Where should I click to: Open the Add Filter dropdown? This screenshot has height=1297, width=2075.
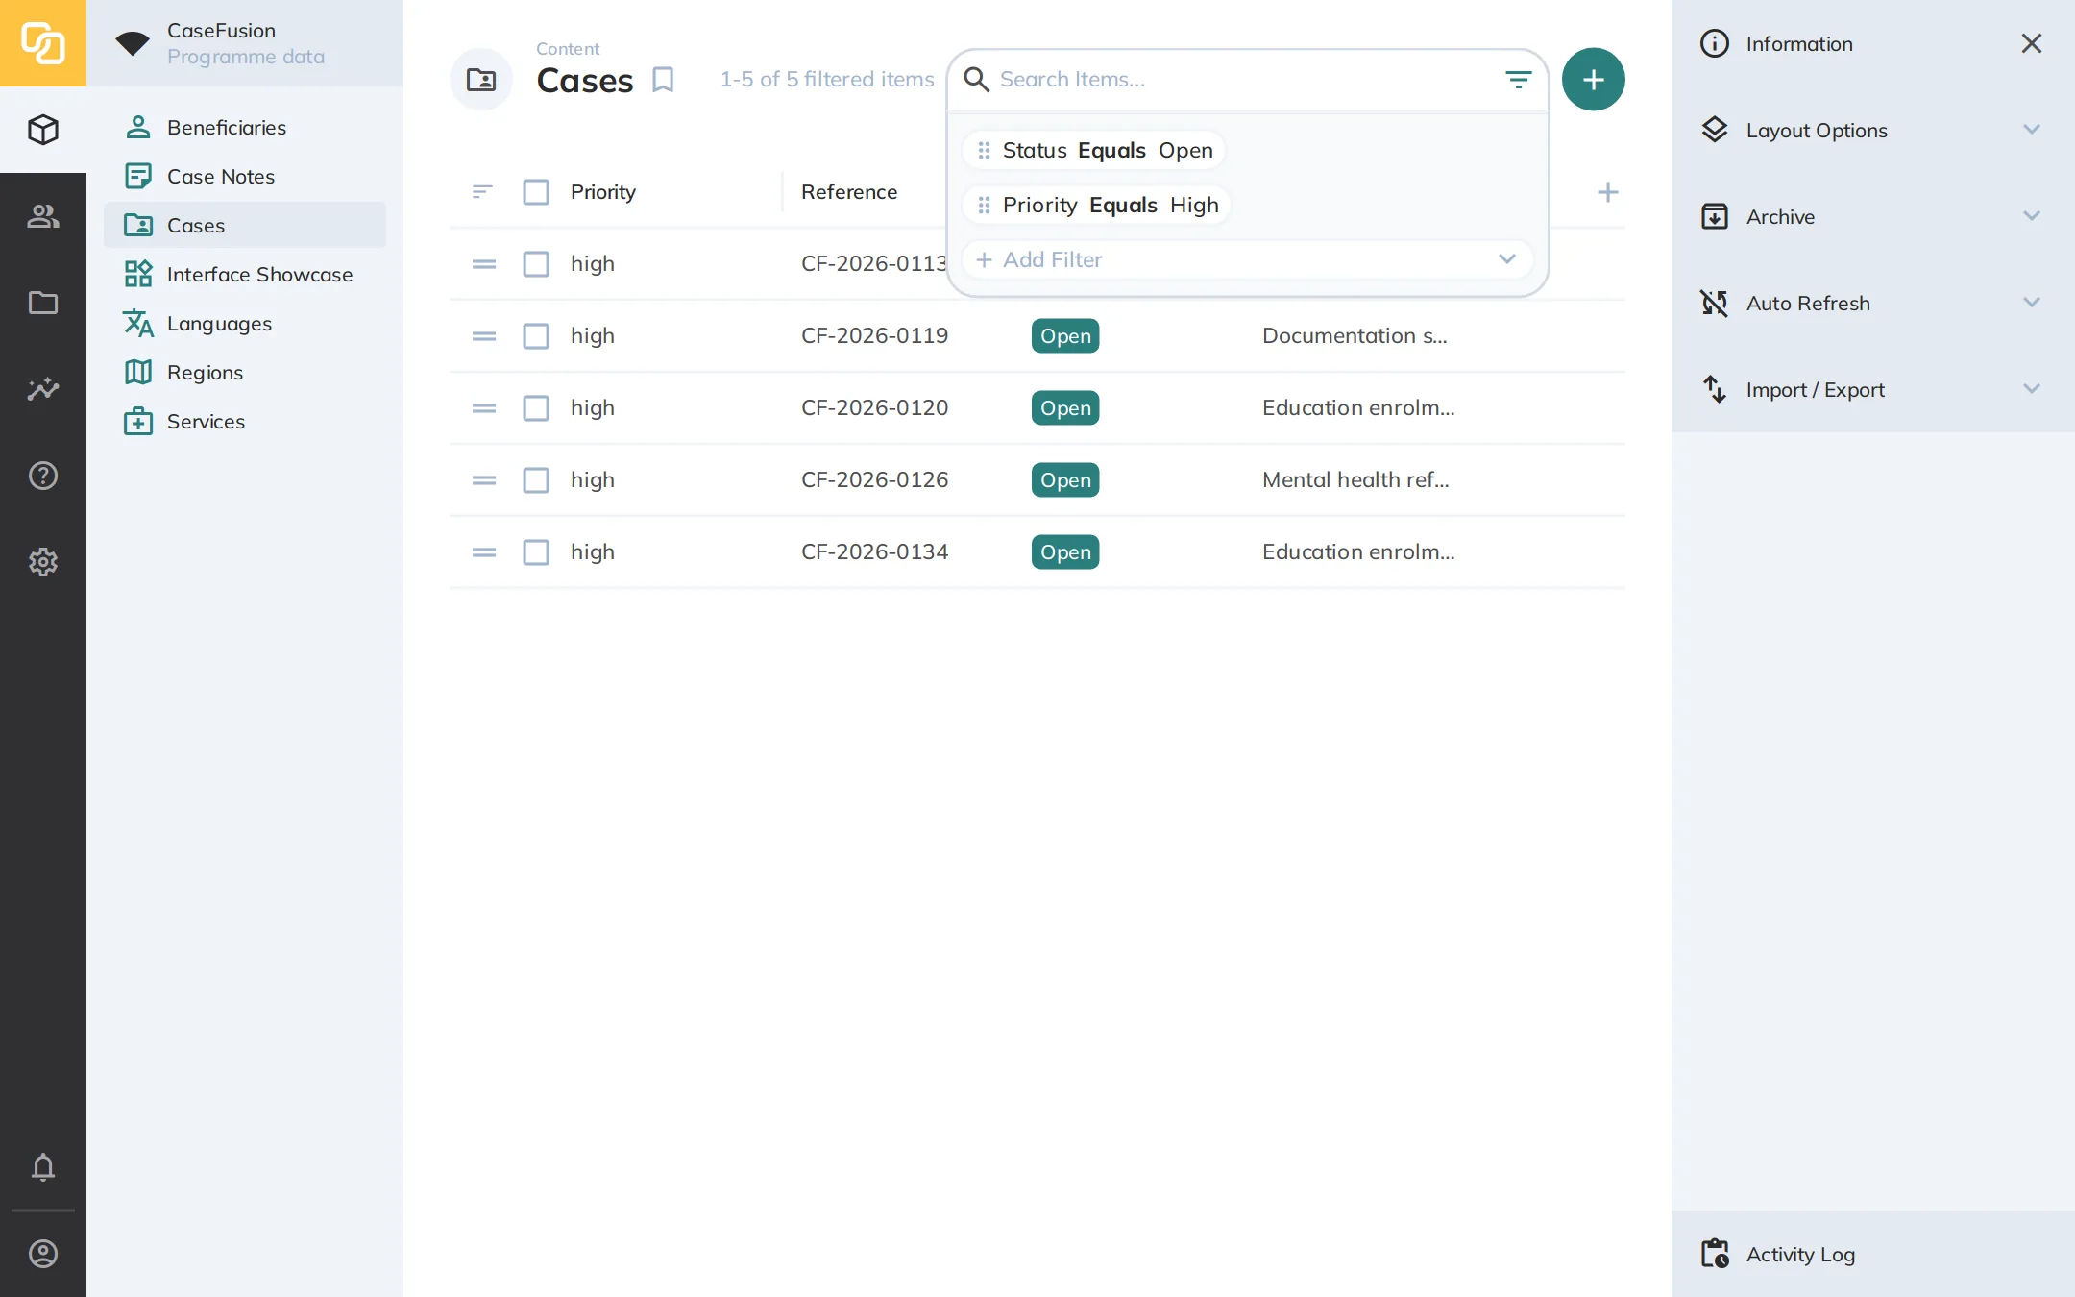(x=1247, y=259)
